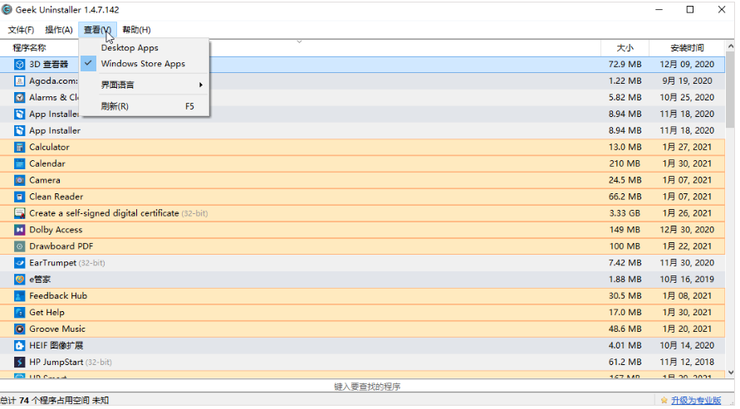Click the Drawboard PDF icon
The width and height of the screenshot is (740, 409).
(x=20, y=246)
